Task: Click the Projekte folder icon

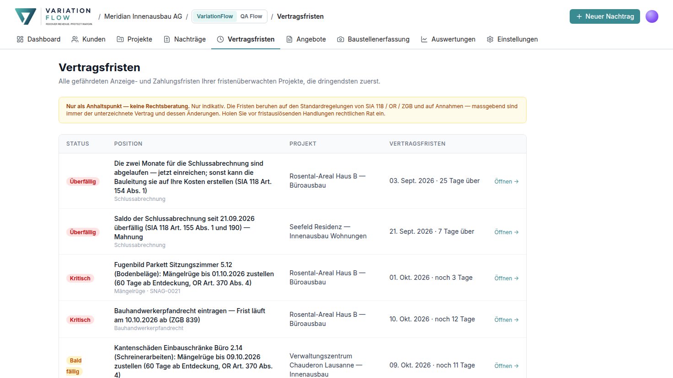Action: click(x=120, y=39)
